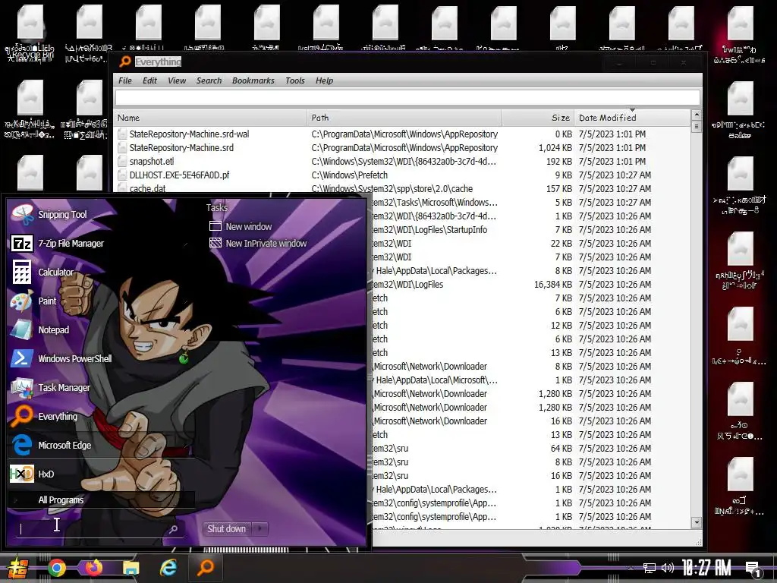This screenshot has width=777, height=583.
Task: Click the 64 KB size cell
Action: point(562,448)
